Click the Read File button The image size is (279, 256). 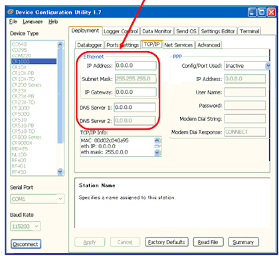point(208,242)
